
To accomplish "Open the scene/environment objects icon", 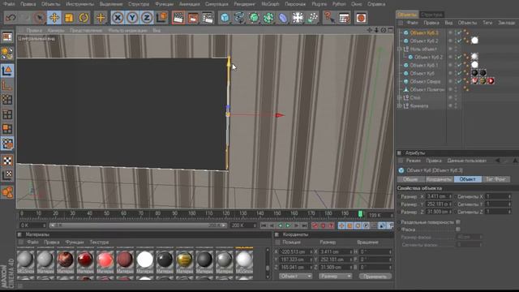I will click(298, 18).
